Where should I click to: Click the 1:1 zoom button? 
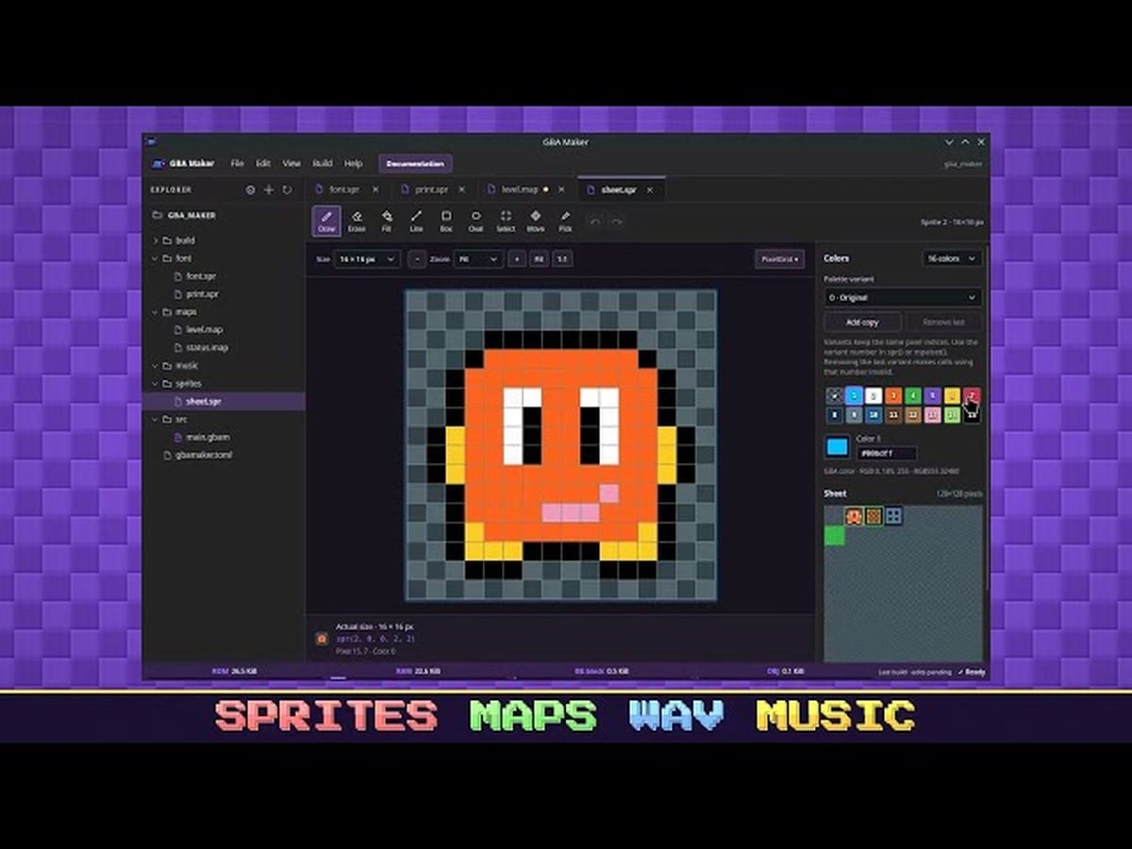point(562,258)
